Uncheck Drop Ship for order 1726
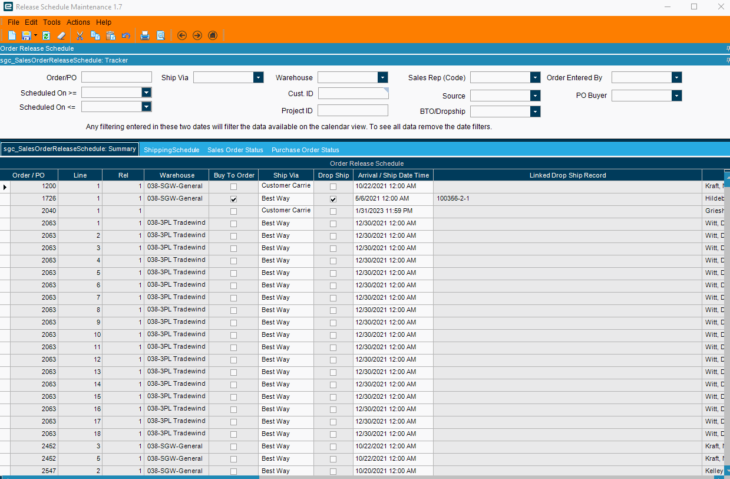Screen dimensions: 730x479 (333, 199)
